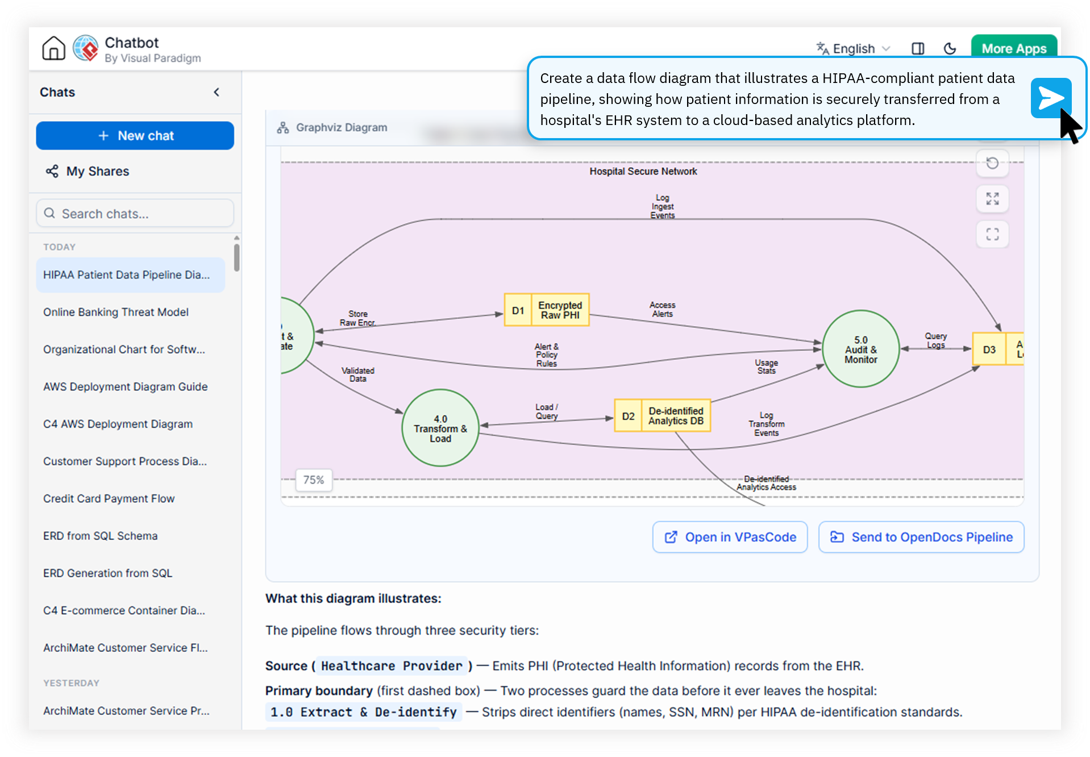
Task: Click the Chatbot globe logo
Action: [x=86, y=48]
